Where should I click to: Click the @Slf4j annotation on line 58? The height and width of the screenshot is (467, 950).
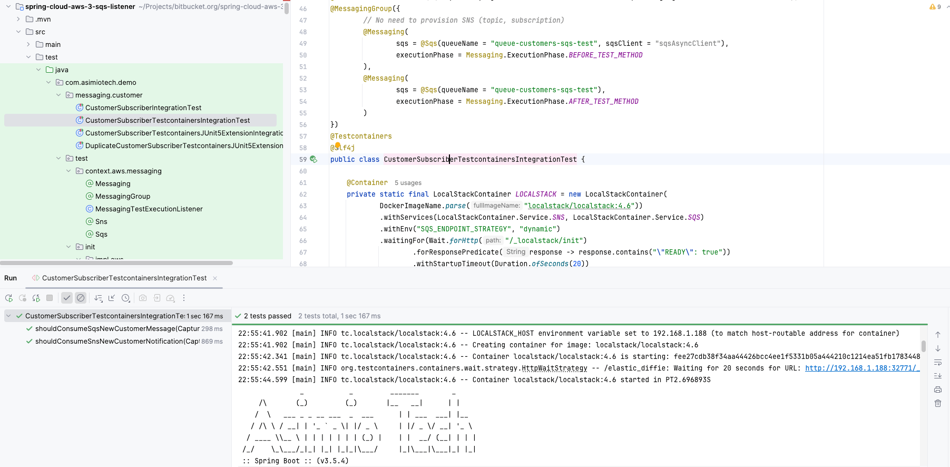342,148
